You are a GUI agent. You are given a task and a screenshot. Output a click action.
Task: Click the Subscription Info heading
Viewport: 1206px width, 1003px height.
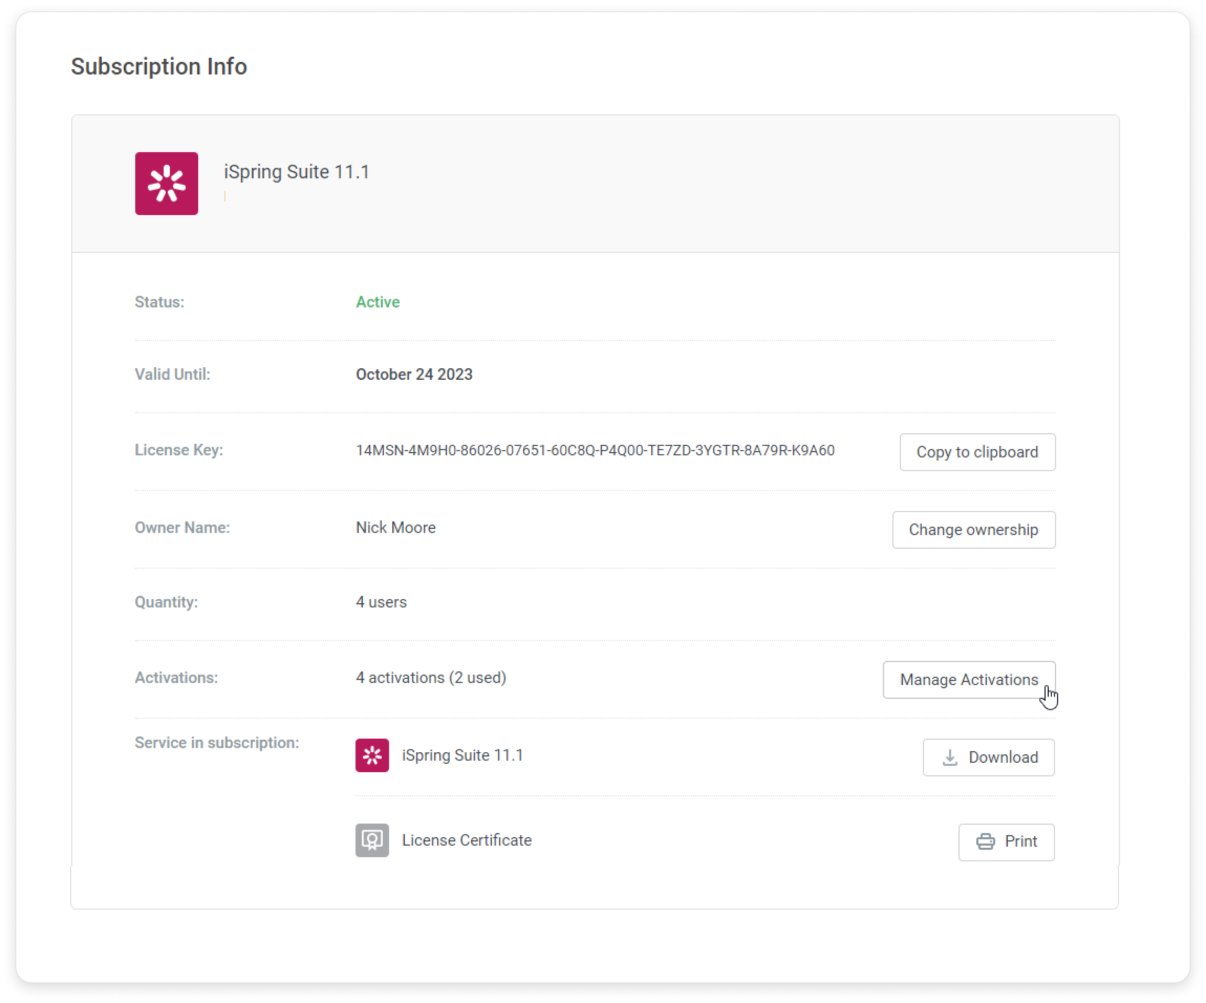coord(158,66)
